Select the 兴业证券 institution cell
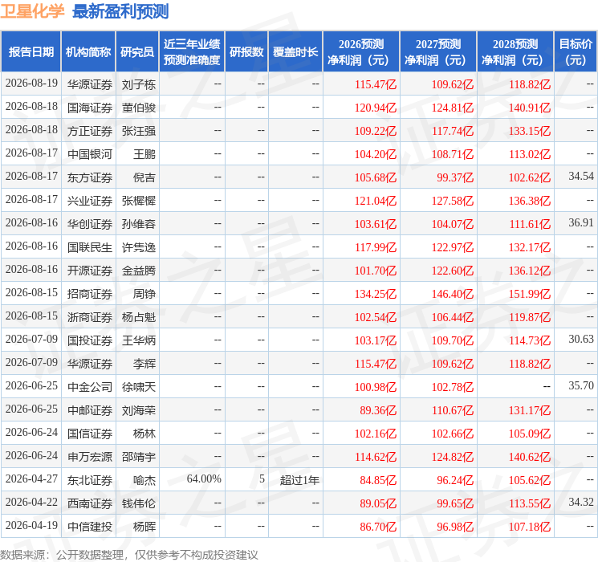Image resolution: width=598 pixels, height=562 pixels. click(90, 201)
